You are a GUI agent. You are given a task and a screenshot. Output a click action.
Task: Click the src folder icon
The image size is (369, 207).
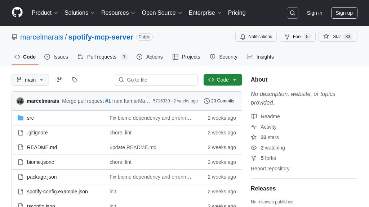(21, 118)
